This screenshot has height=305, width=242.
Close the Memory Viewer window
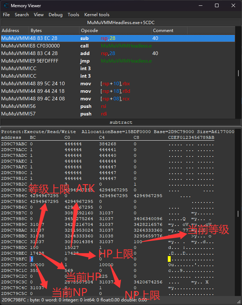233,6
